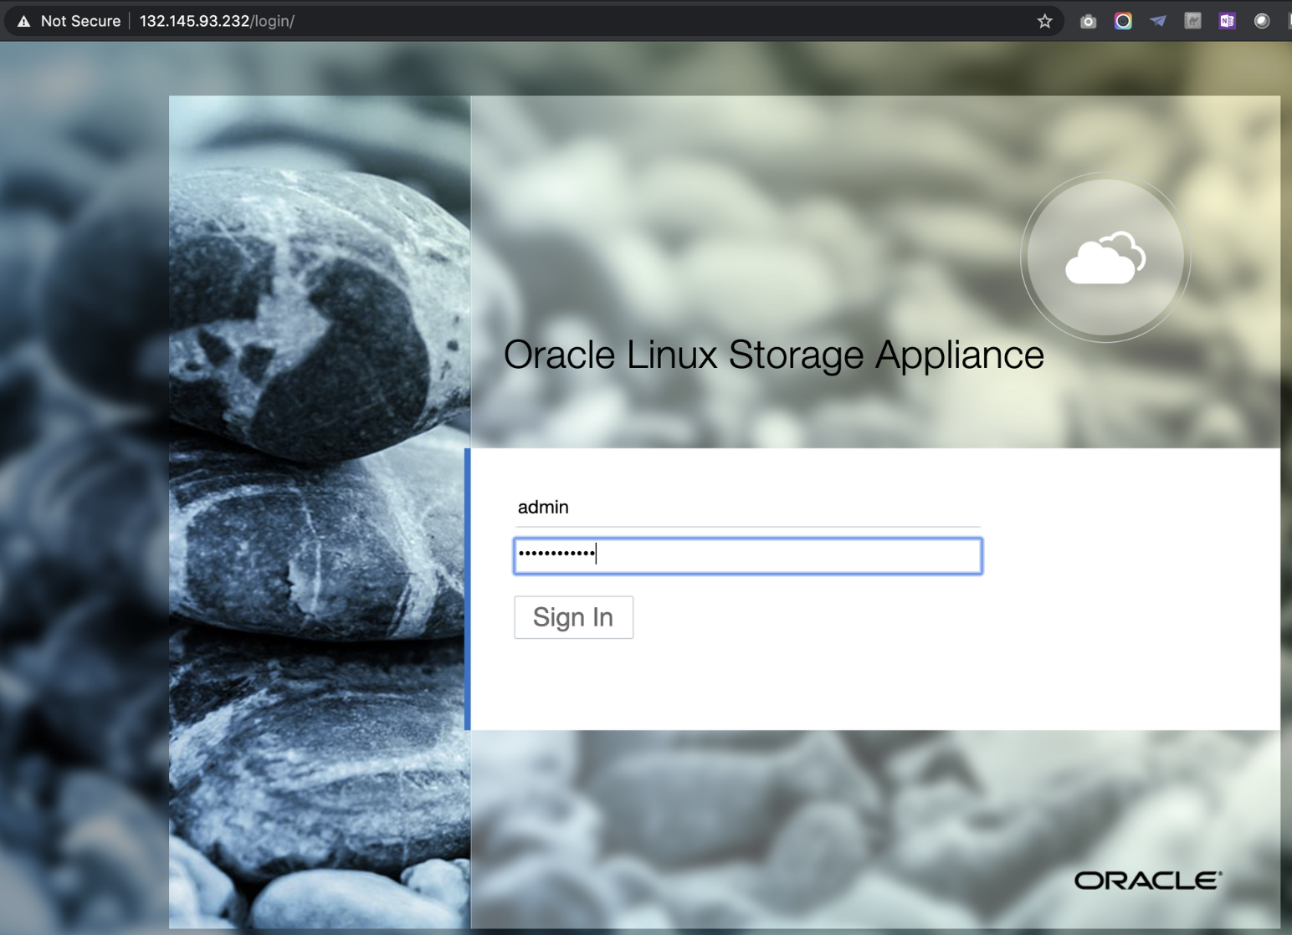Screen dimensions: 1292x935
Task: Focus the masked password field
Action: pos(747,556)
